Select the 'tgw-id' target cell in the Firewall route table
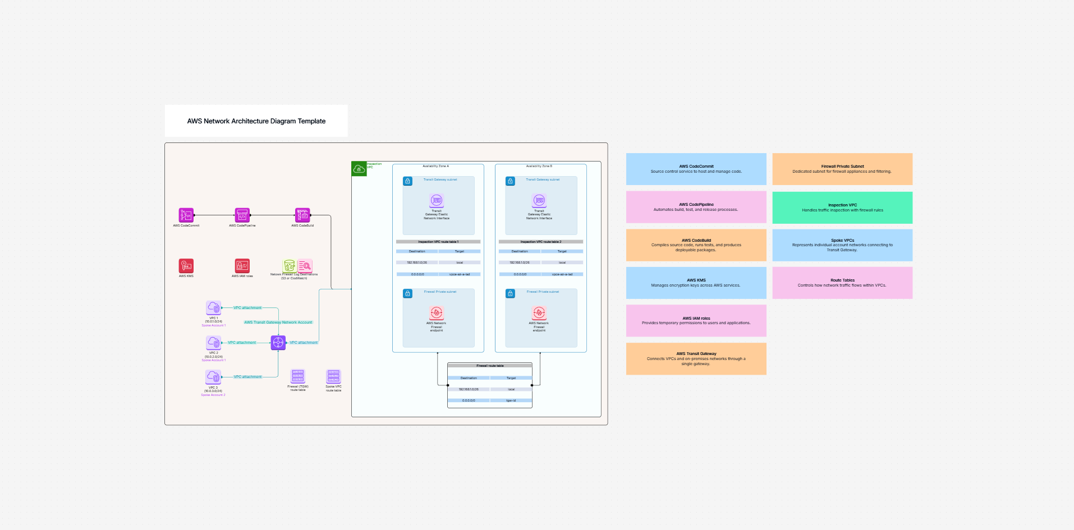 point(511,400)
